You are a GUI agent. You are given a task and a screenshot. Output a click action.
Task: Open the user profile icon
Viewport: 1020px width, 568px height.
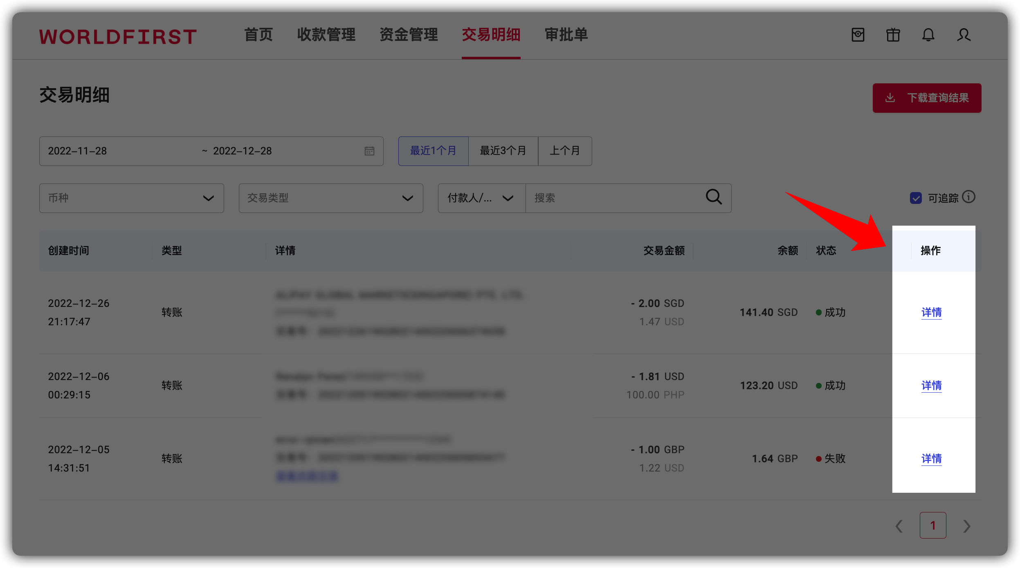[964, 36]
